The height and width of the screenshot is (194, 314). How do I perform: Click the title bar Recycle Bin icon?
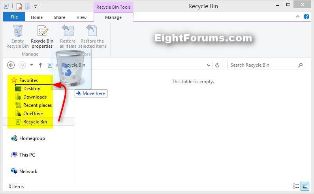click(6, 6)
